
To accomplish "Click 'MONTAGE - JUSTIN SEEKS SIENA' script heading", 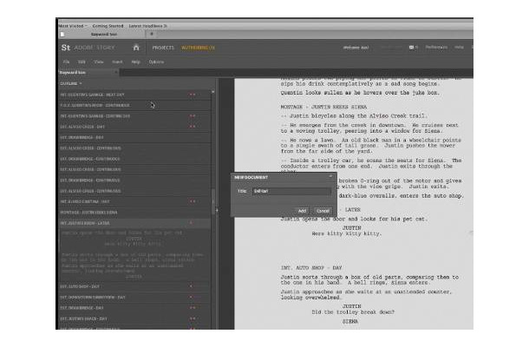I will 323,107.
